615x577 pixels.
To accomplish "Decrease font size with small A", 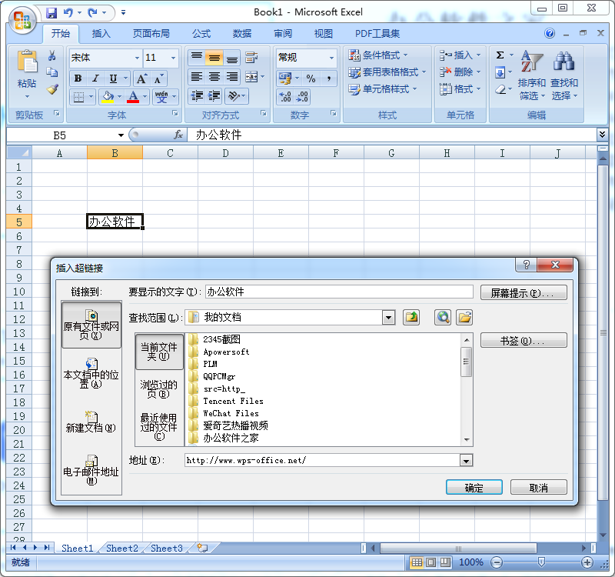I will point(158,78).
